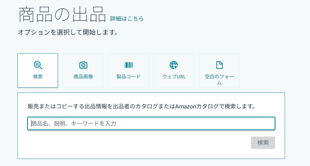Switch to the 商品画像 tab label

click(83, 77)
